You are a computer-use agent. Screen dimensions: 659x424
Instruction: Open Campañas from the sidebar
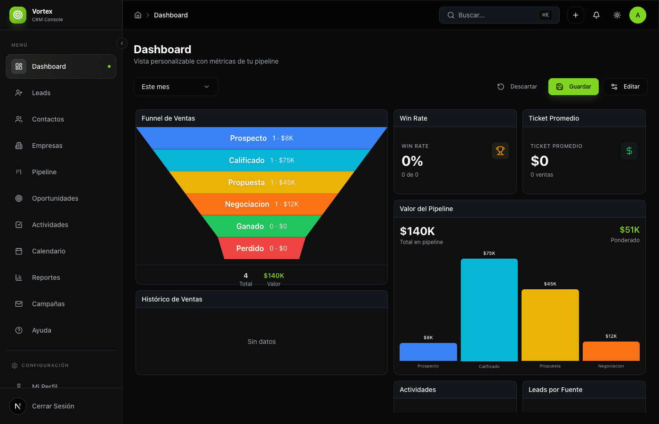tap(49, 304)
